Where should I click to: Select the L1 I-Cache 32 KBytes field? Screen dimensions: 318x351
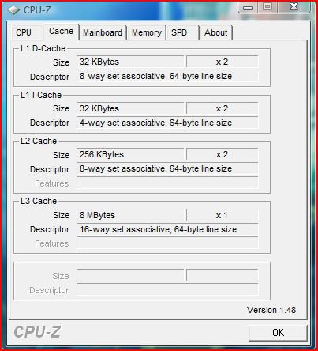point(130,108)
